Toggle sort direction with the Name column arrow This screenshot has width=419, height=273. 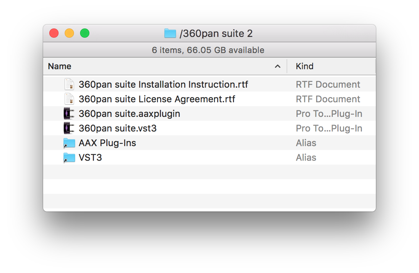coord(278,66)
